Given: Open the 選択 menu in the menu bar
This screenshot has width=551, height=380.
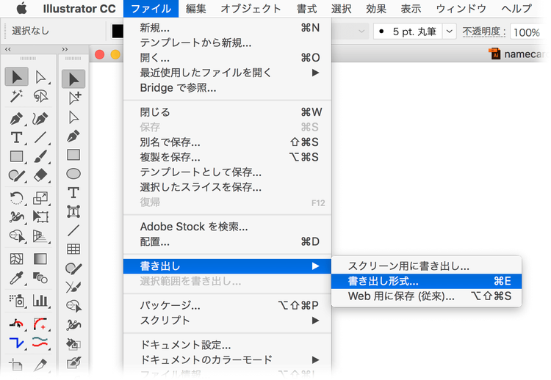Looking at the screenshot, I should point(341,8).
